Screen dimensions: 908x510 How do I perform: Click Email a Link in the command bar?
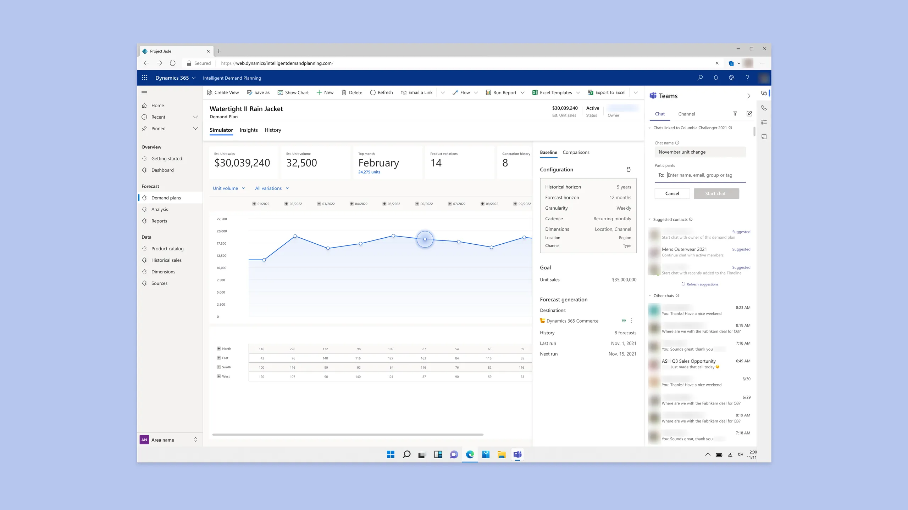(416, 92)
